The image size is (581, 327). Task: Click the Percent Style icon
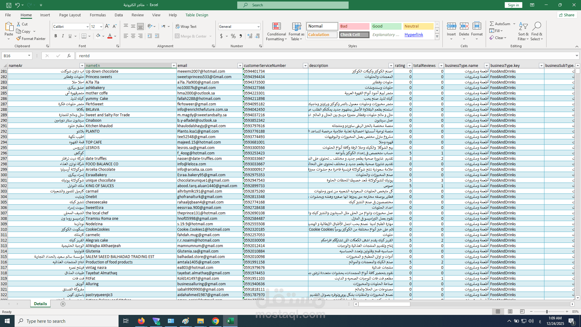[x=233, y=36]
